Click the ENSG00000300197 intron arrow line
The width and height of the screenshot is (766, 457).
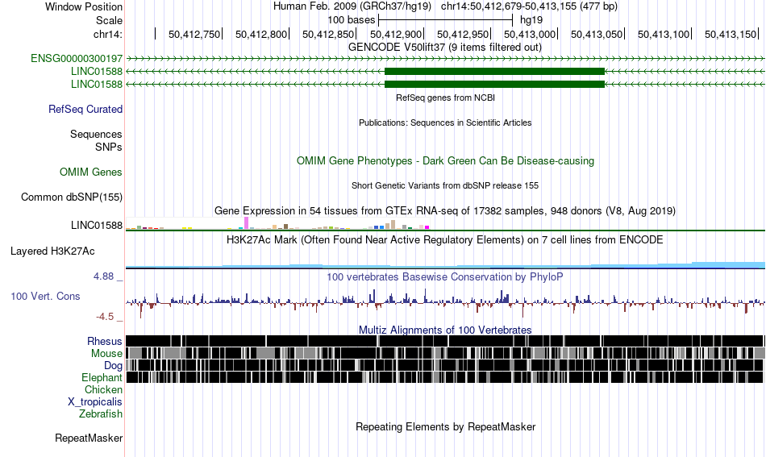(445, 59)
